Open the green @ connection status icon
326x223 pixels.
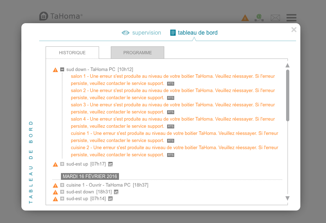coord(259,17)
